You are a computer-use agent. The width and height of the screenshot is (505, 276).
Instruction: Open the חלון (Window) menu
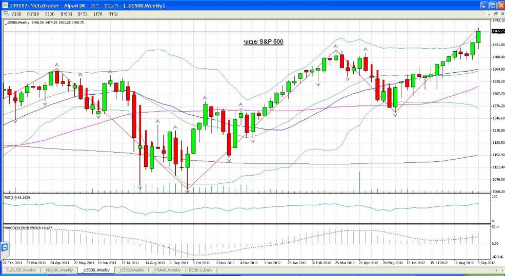click(98, 14)
